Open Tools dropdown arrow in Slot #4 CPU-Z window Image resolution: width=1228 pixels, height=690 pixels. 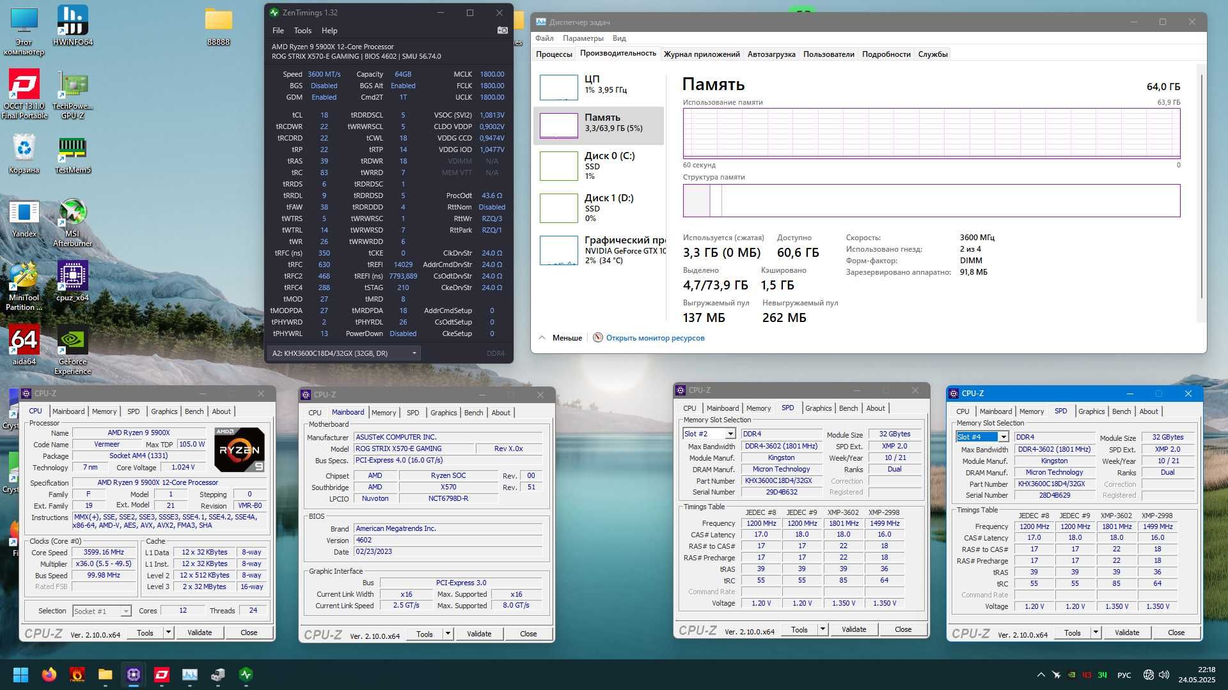1096,632
